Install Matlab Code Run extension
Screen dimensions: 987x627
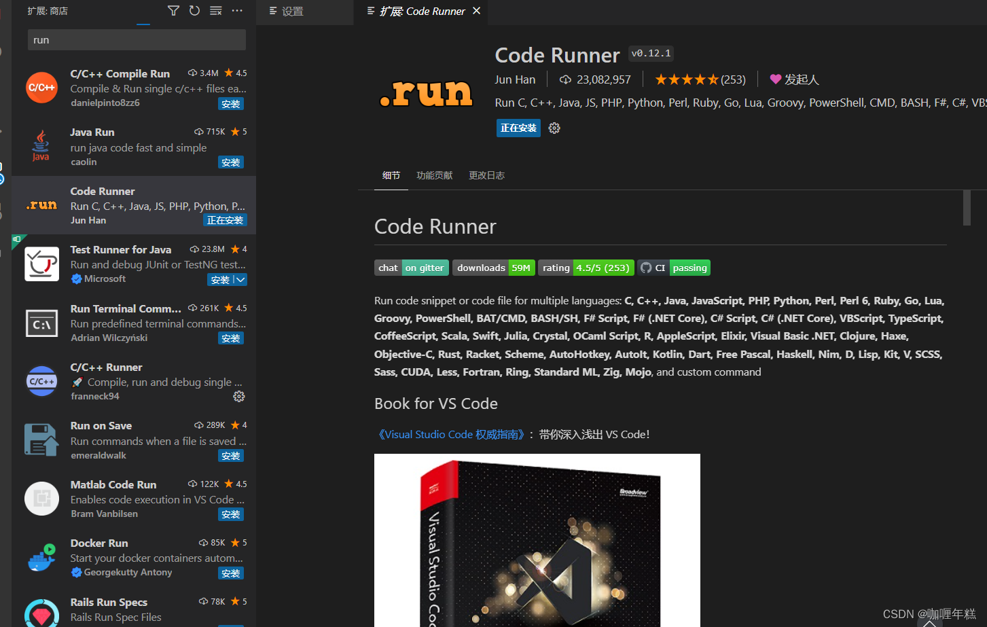click(x=231, y=514)
